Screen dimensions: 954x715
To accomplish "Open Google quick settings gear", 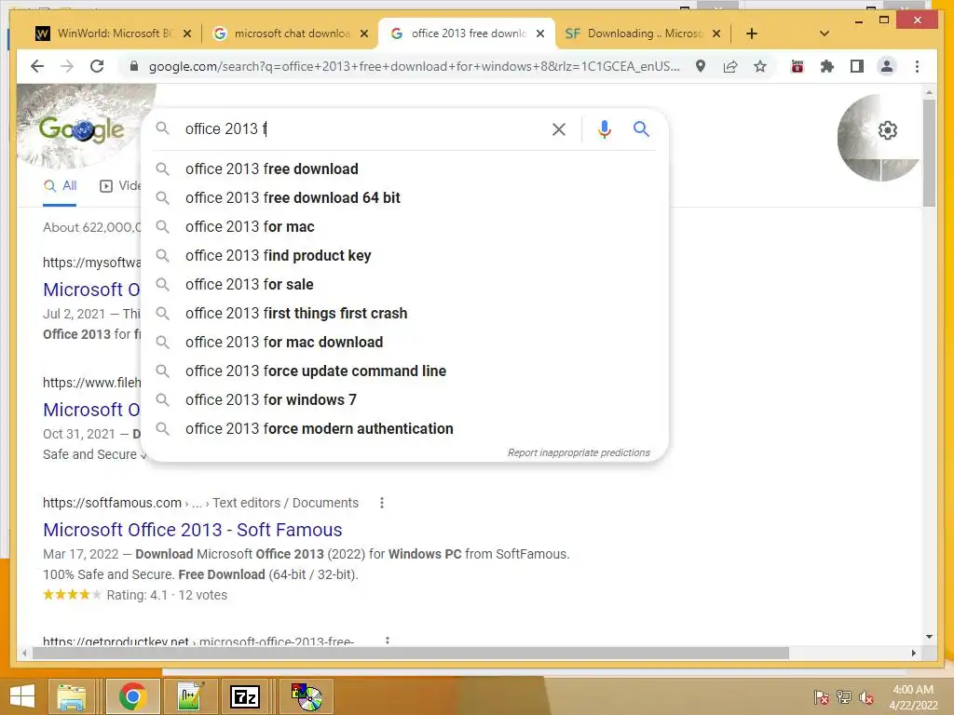I will (x=888, y=130).
